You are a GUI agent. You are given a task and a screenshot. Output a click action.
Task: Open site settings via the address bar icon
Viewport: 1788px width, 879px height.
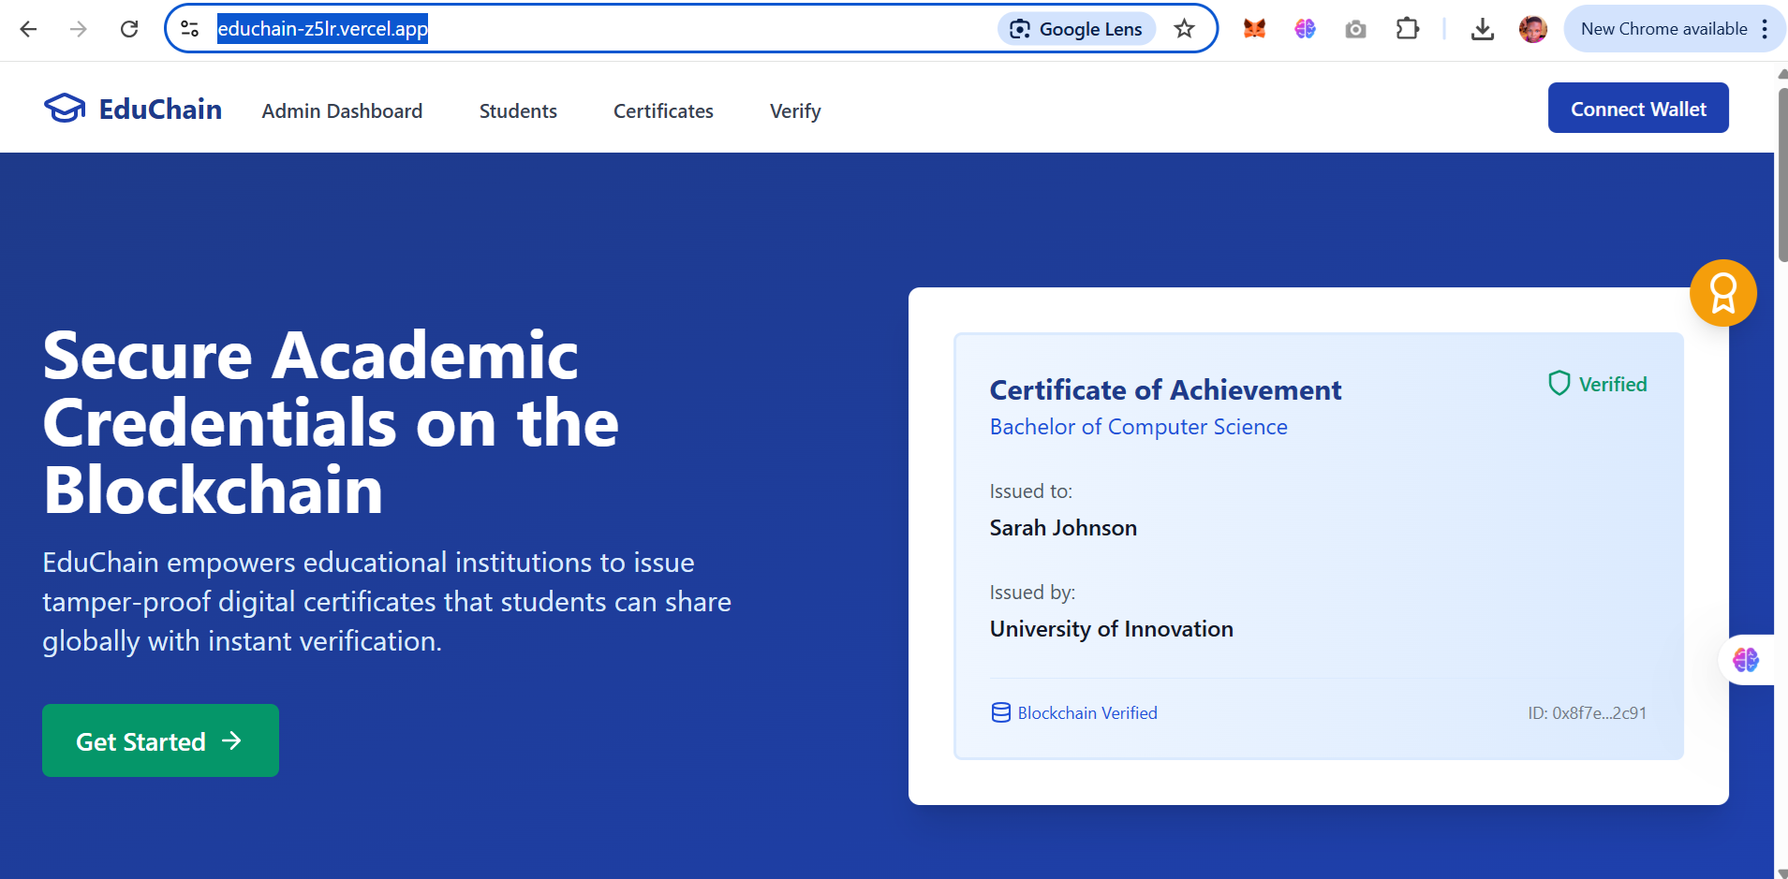pos(190,28)
